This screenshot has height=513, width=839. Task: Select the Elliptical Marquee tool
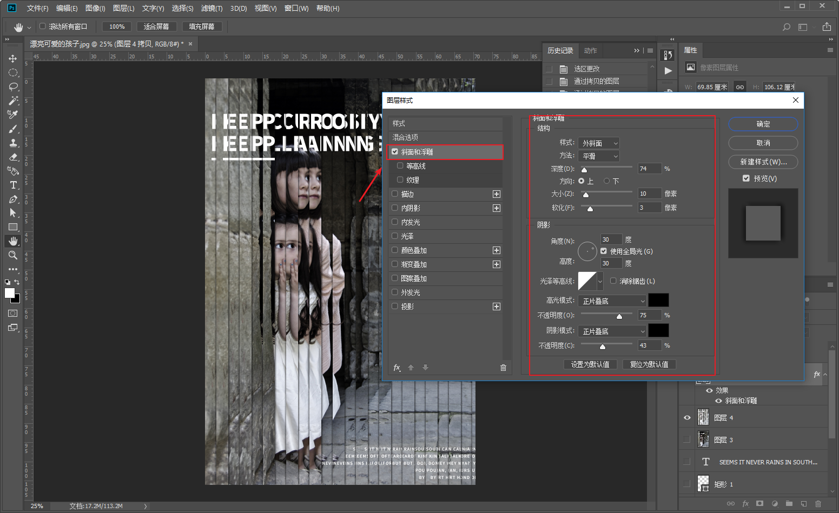(x=13, y=72)
